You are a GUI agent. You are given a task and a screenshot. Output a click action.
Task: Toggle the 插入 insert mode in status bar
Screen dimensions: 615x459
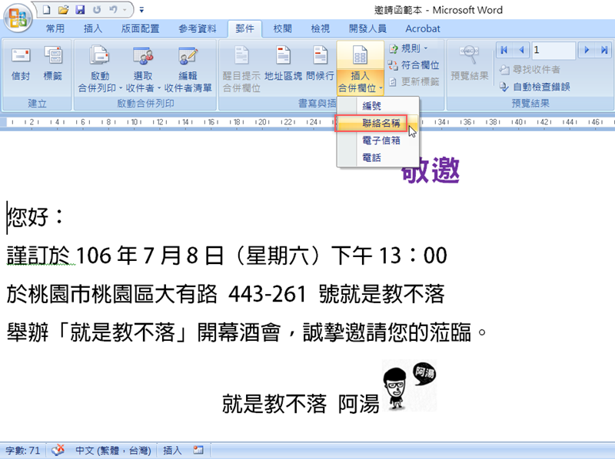point(172,451)
